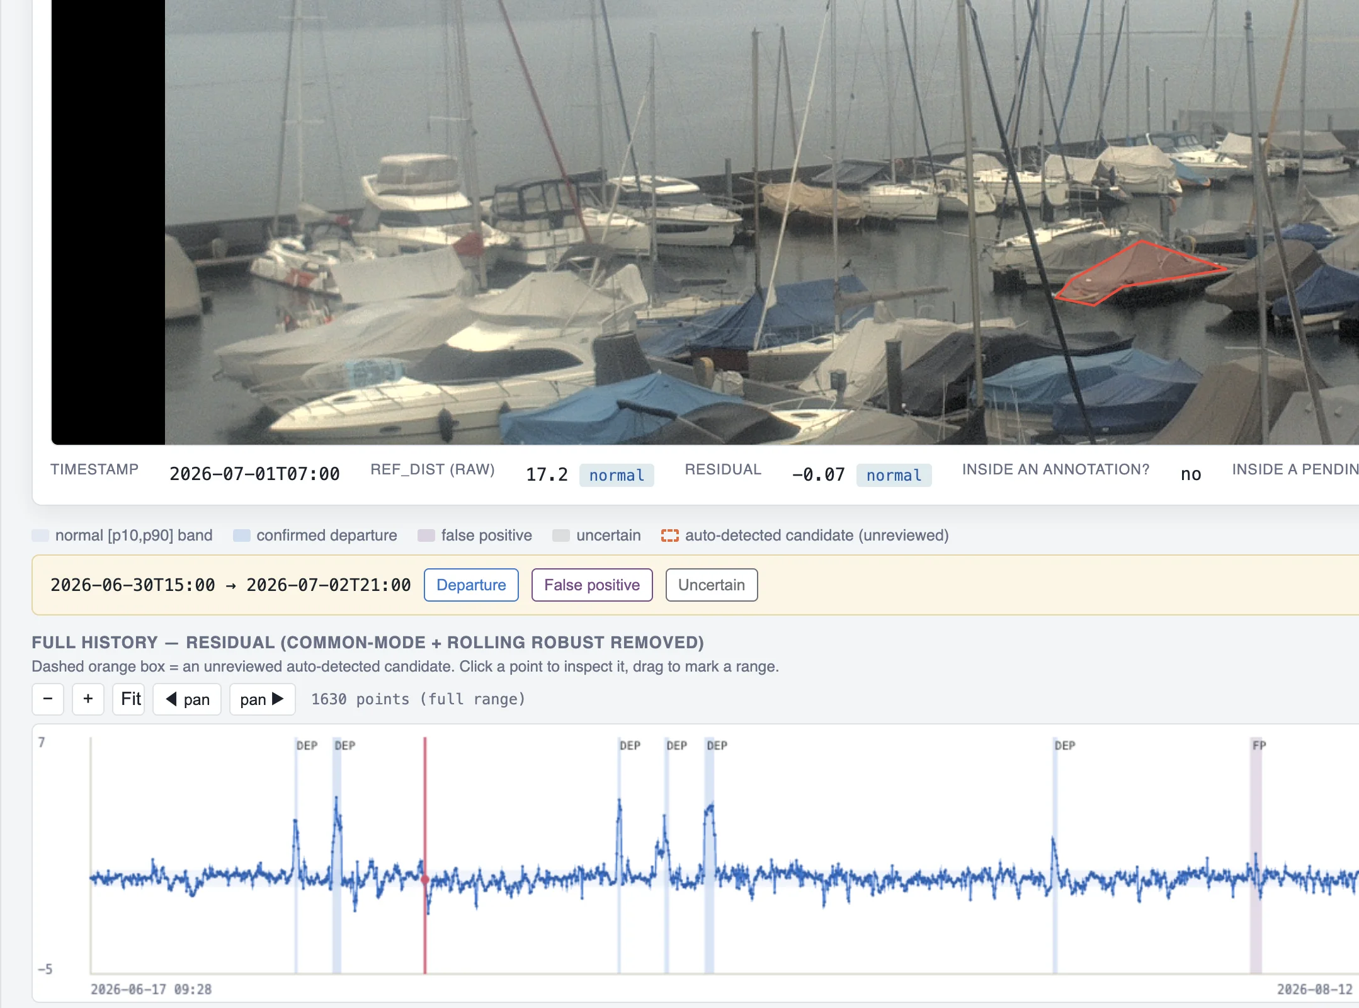The image size is (1359, 1008).
Task: Pan the chart left
Action: point(187,699)
